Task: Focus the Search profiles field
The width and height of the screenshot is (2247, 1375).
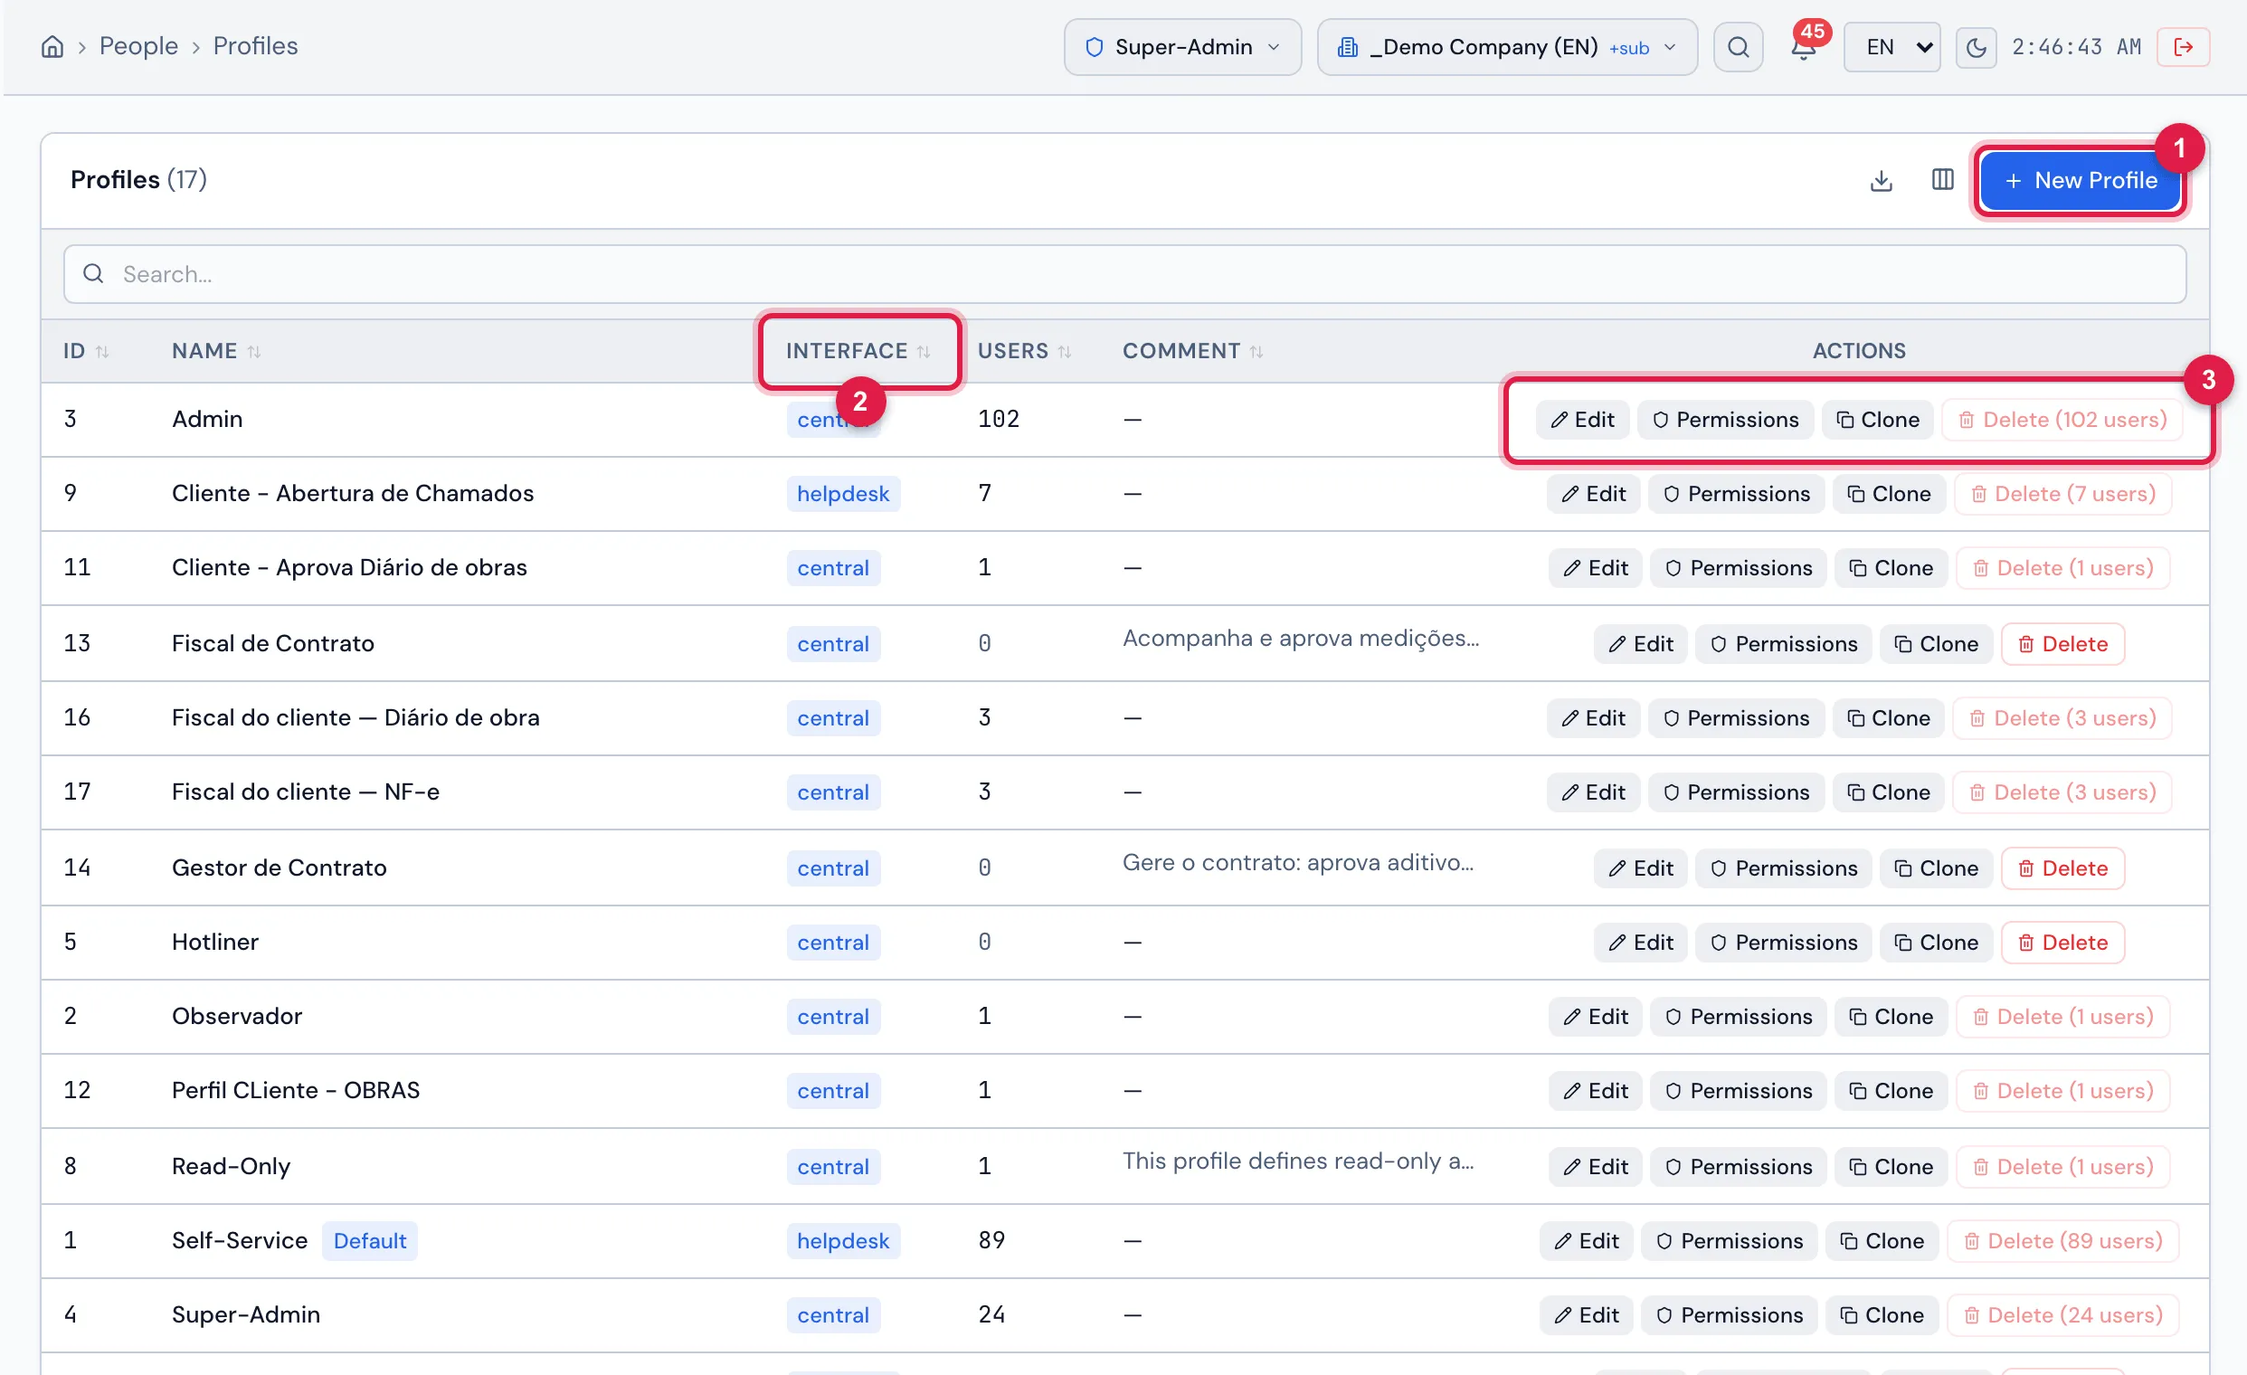Action: pyautogui.click(x=1124, y=273)
